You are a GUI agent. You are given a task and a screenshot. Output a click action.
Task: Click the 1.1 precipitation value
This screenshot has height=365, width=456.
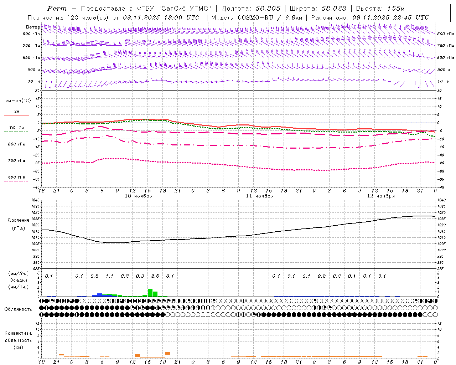[109, 276]
